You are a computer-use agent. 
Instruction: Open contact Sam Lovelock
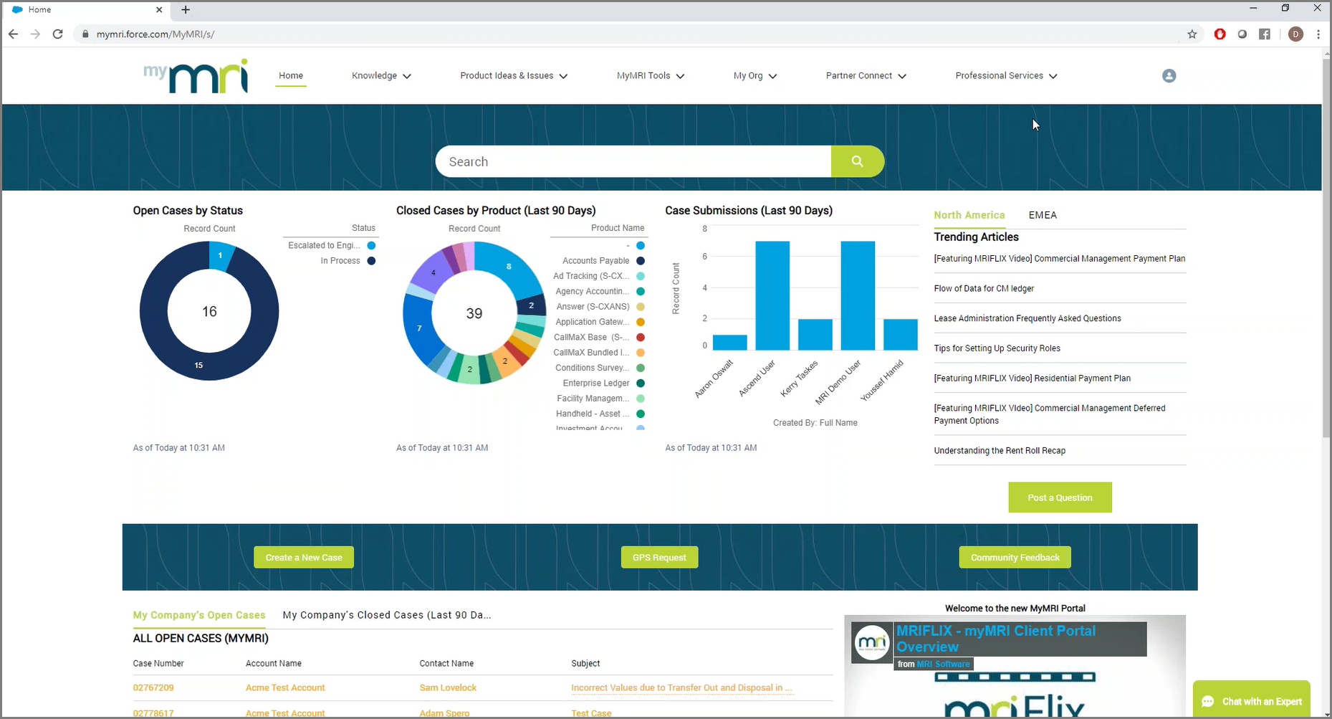pos(448,687)
